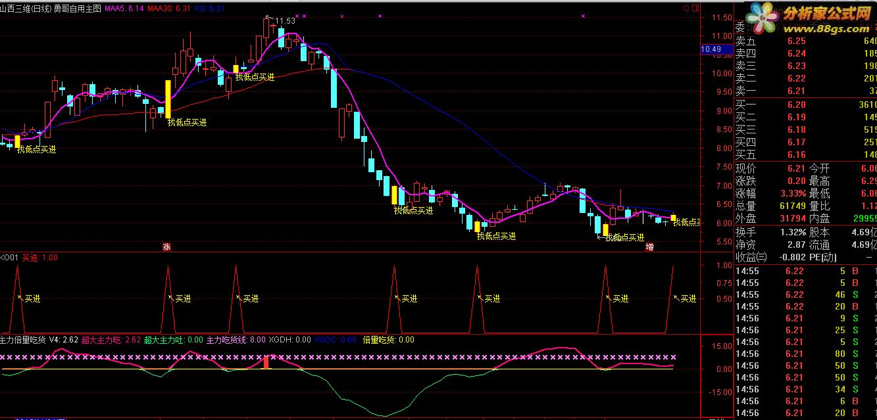Click the MAA30: 6.31 legend value
This screenshot has height=420, width=877.
click(x=169, y=9)
